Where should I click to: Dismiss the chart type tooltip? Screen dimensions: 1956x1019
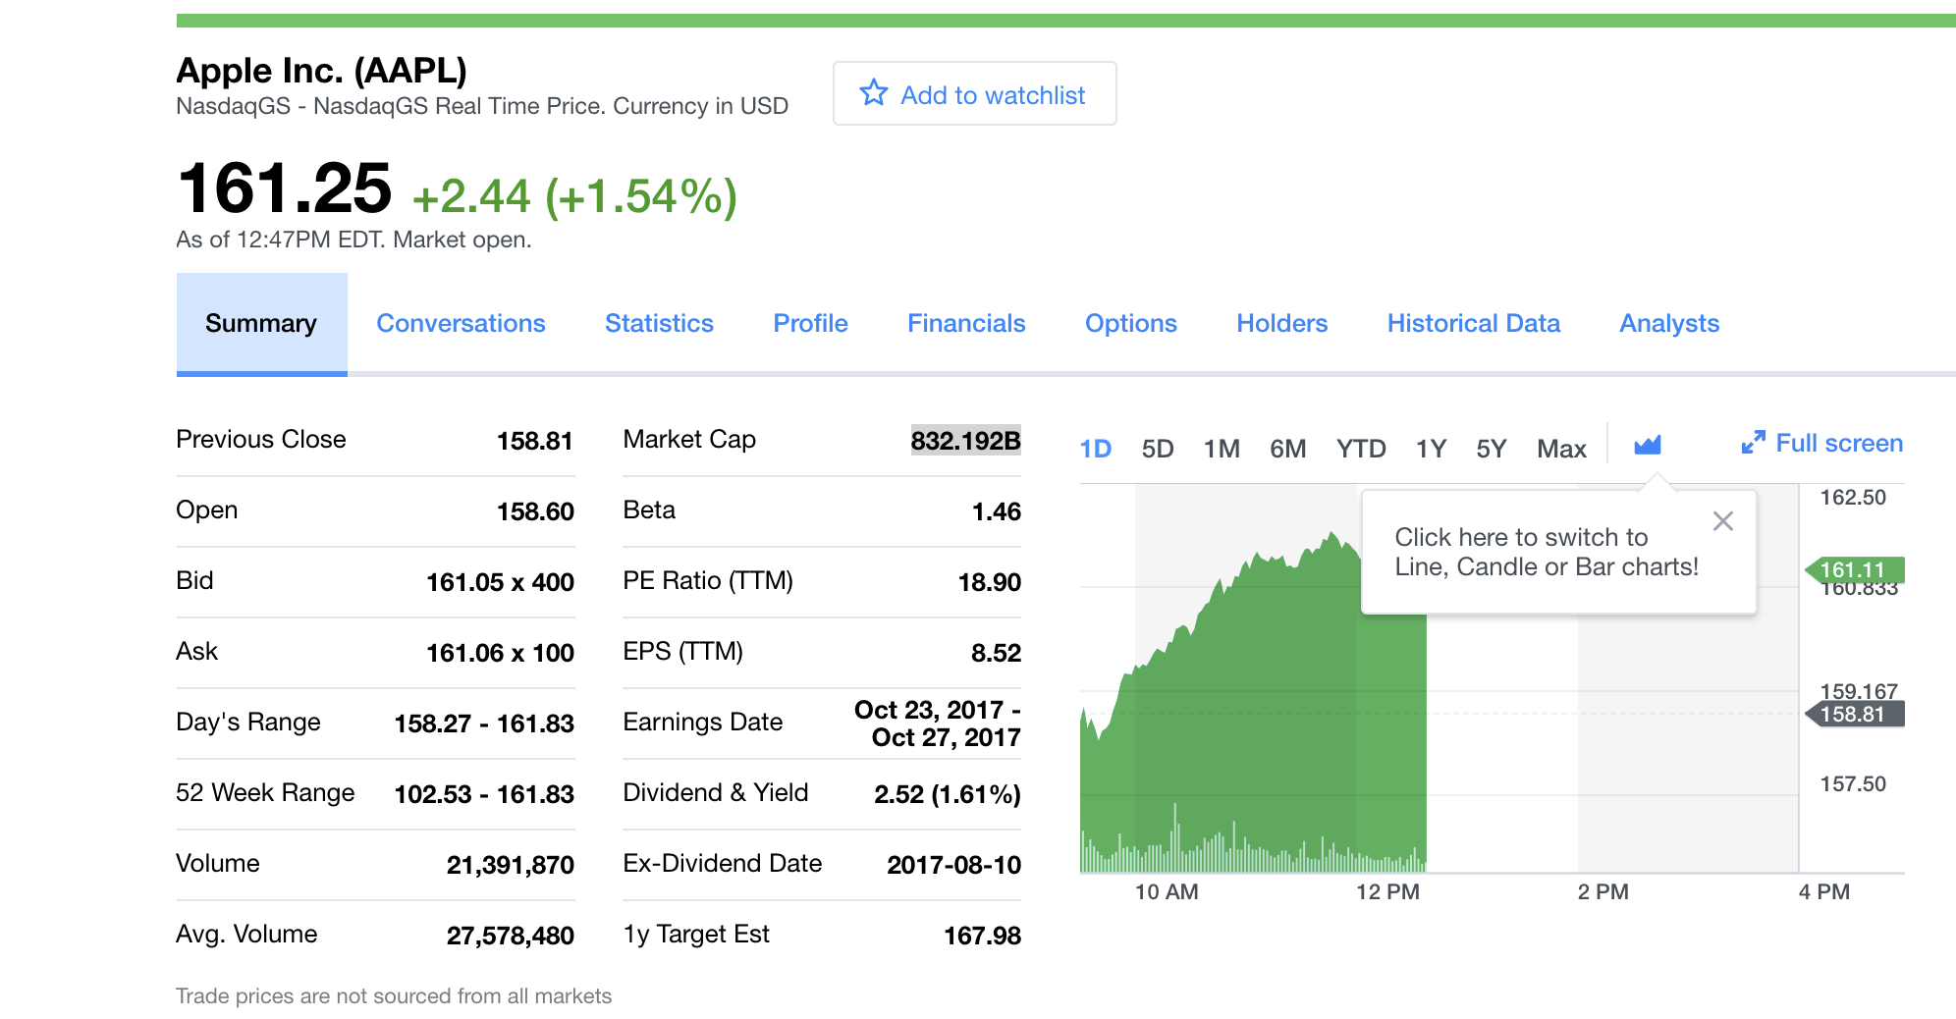[1722, 521]
